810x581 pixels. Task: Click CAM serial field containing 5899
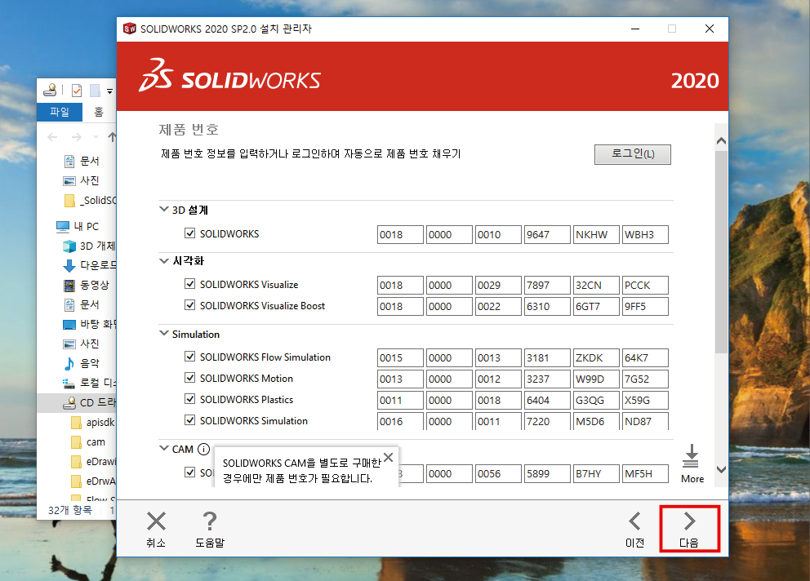coord(547,473)
